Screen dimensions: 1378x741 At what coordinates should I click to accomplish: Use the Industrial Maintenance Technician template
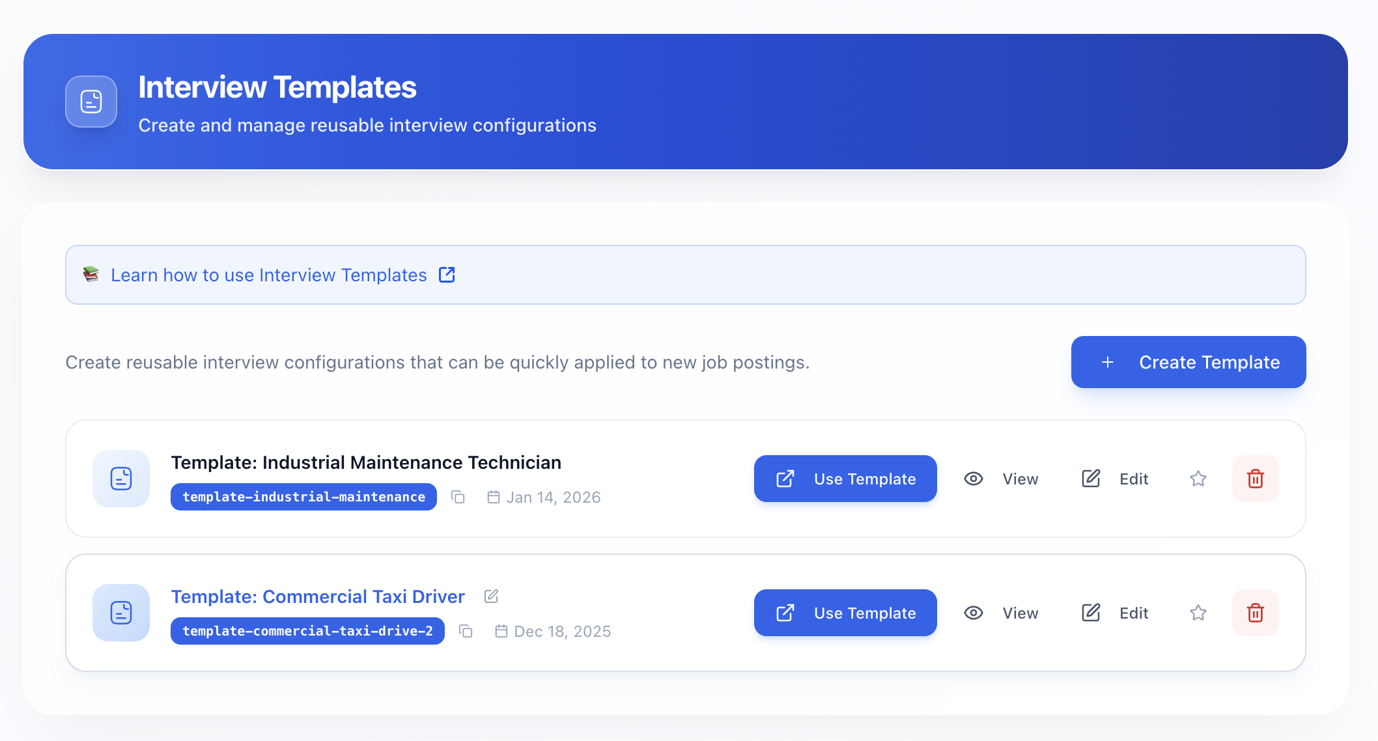coord(845,479)
